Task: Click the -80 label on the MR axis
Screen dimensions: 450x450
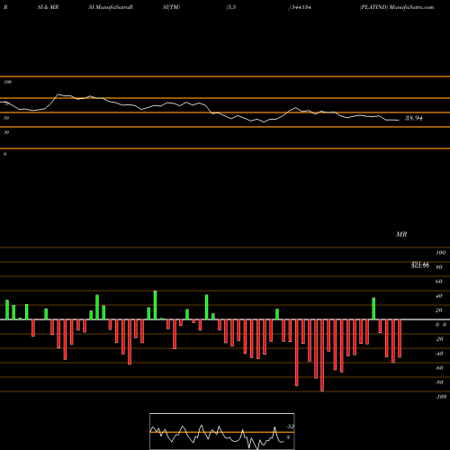Action: click(x=439, y=382)
